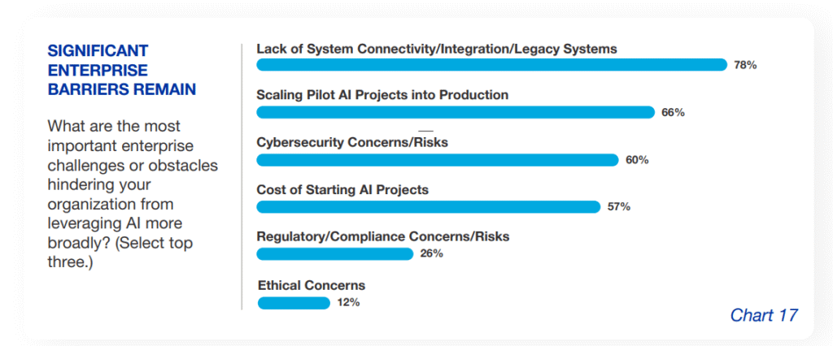Click the 66% value label

click(673, 113)
